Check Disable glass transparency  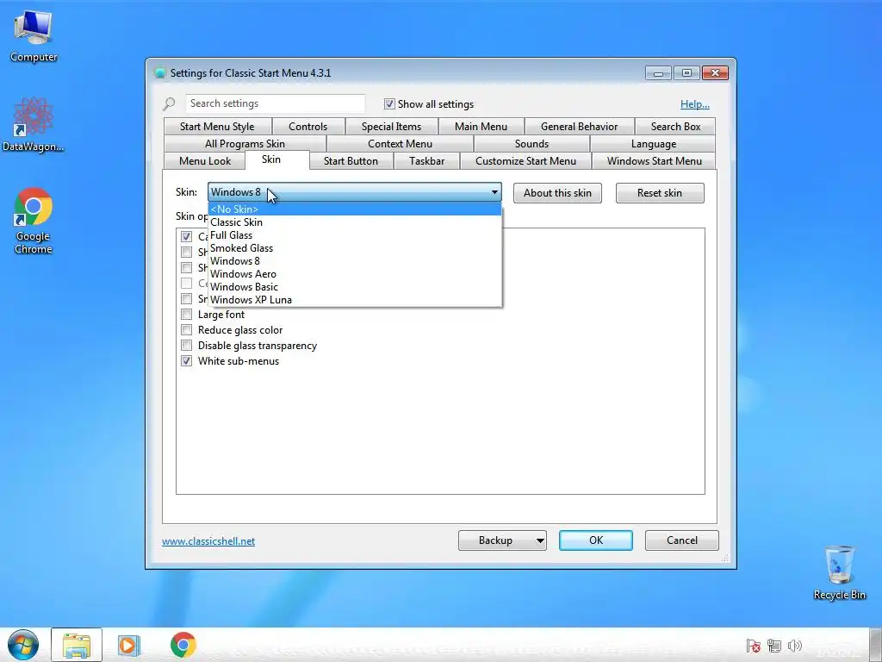(186, 346)
